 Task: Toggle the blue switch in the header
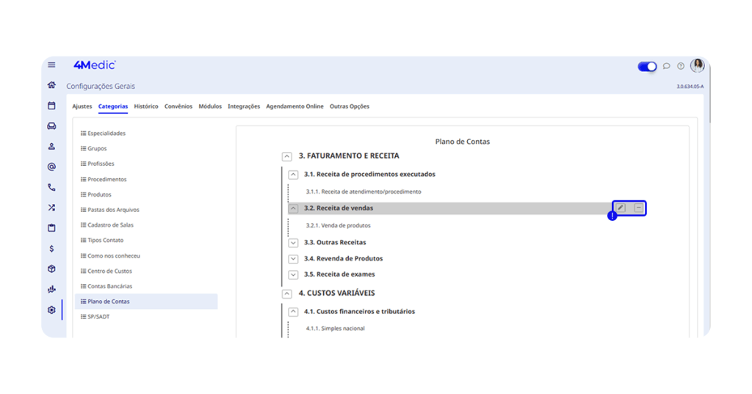[x=647, y=66]
